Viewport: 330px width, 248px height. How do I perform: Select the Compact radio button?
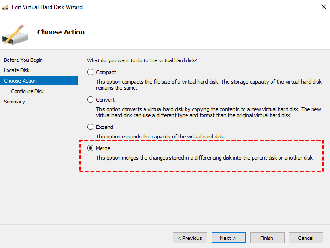[91, 72]
